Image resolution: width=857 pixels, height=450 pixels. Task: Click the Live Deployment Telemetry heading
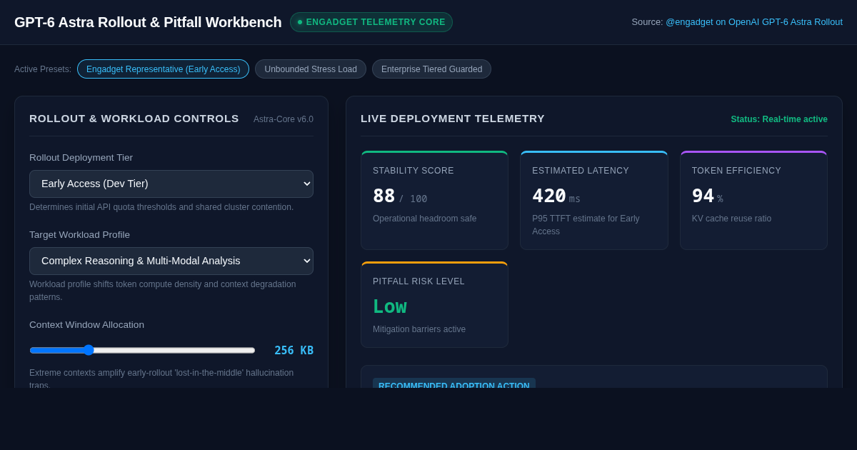453,119
